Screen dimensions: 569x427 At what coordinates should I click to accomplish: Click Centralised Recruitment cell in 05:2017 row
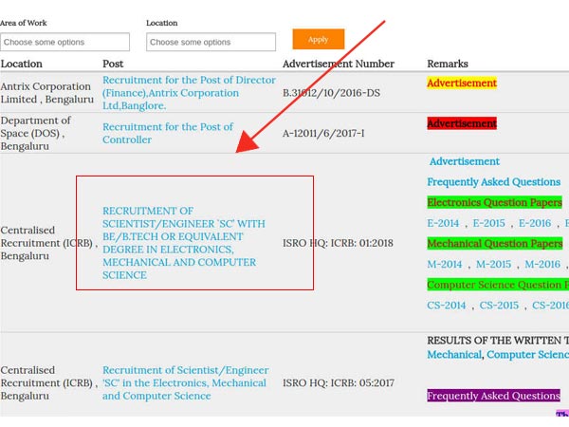[x=49, y=383]
